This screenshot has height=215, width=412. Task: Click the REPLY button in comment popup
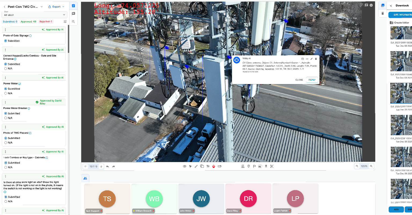312,80
